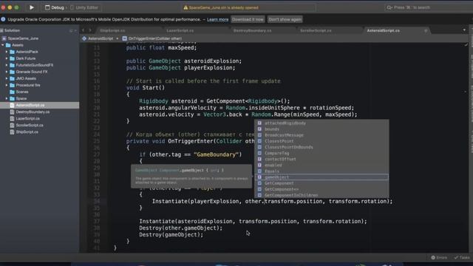Pick ClosestPointOnBounds from autocomplete
This screenshot has width=473, height=266.
(x=321, y=147)
